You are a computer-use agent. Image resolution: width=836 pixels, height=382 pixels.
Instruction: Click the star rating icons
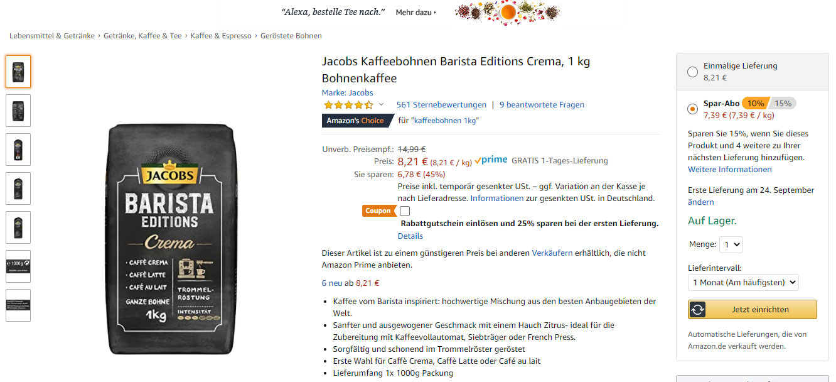(348, 105)
